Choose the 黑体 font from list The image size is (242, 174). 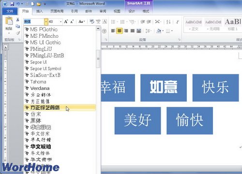60,121
